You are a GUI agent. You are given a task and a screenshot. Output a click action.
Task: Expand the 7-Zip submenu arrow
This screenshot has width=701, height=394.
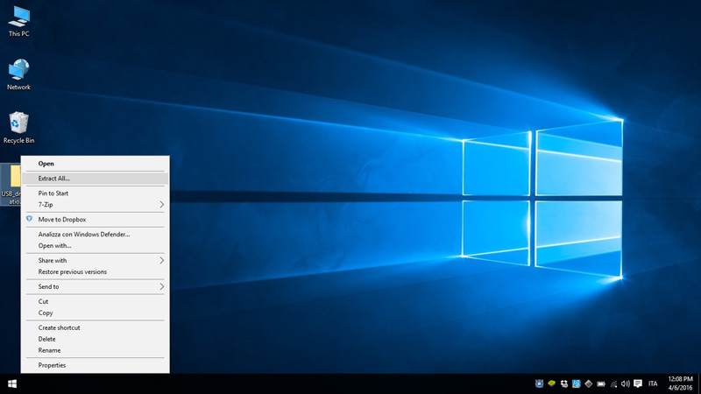pos(162,205)
